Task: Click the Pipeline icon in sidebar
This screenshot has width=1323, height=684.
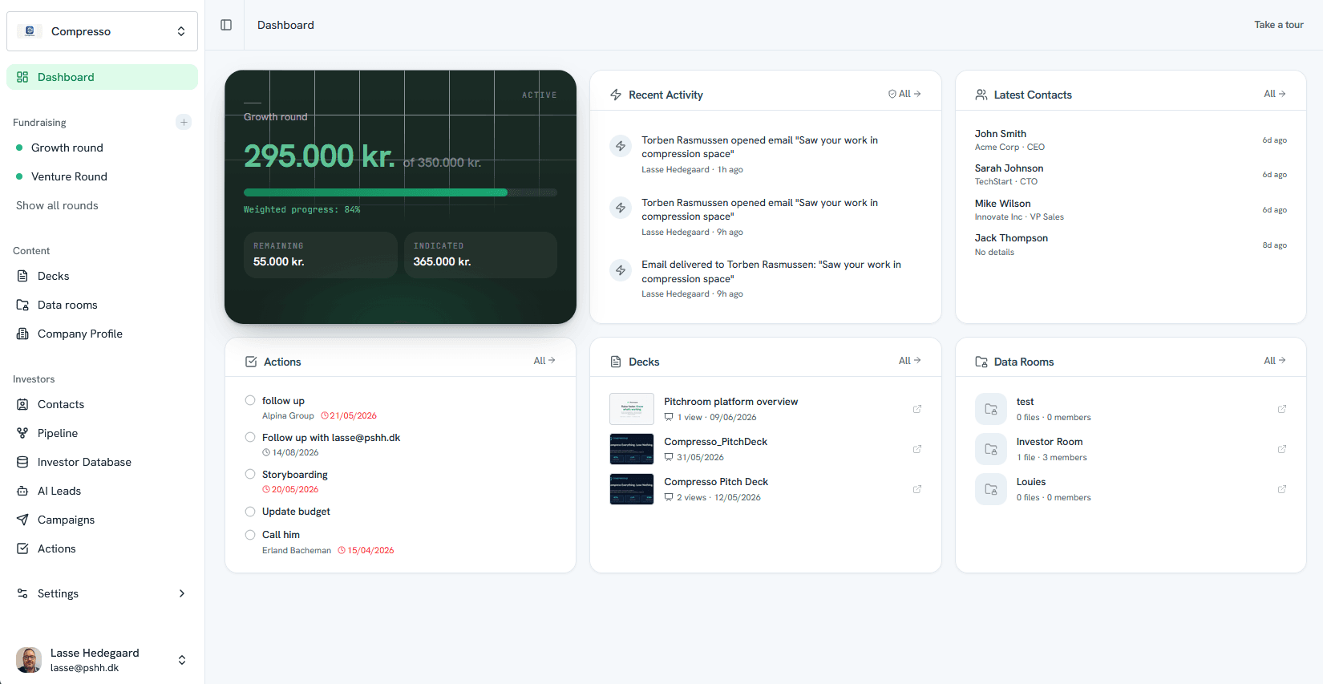Action: 22,433
